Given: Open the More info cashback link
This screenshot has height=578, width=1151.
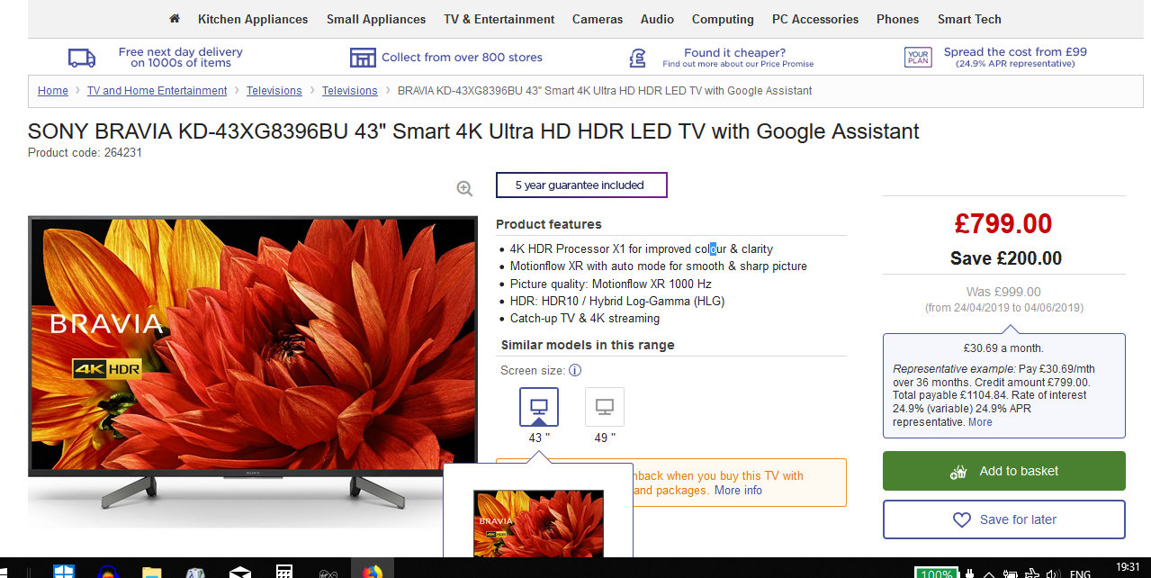Looking at the screenshot, I should pyautogui.click(x=738, y=491).
